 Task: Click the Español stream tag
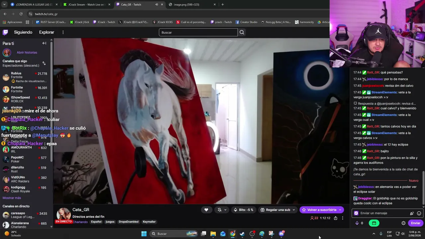tap(96, 222)
